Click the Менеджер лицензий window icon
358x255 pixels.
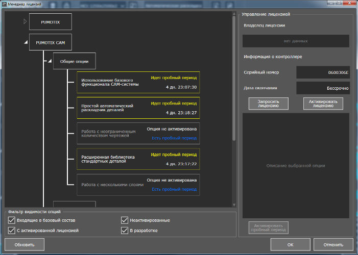click(4, 4)
